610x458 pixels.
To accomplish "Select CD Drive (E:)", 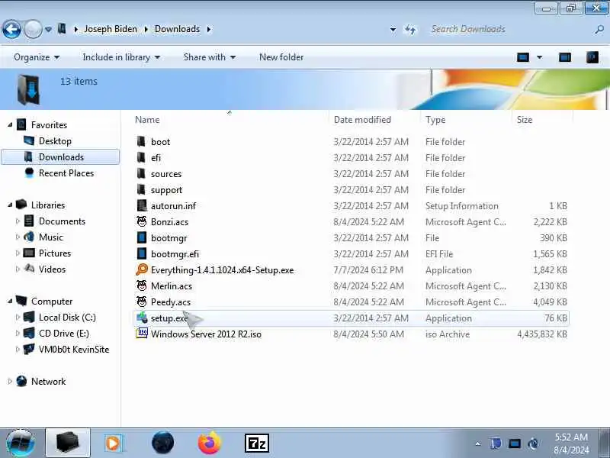I will point(63,334).
